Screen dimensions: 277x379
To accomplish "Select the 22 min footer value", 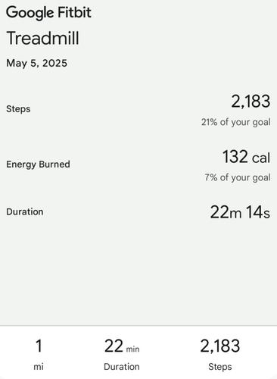I will [x=122, y=346].
